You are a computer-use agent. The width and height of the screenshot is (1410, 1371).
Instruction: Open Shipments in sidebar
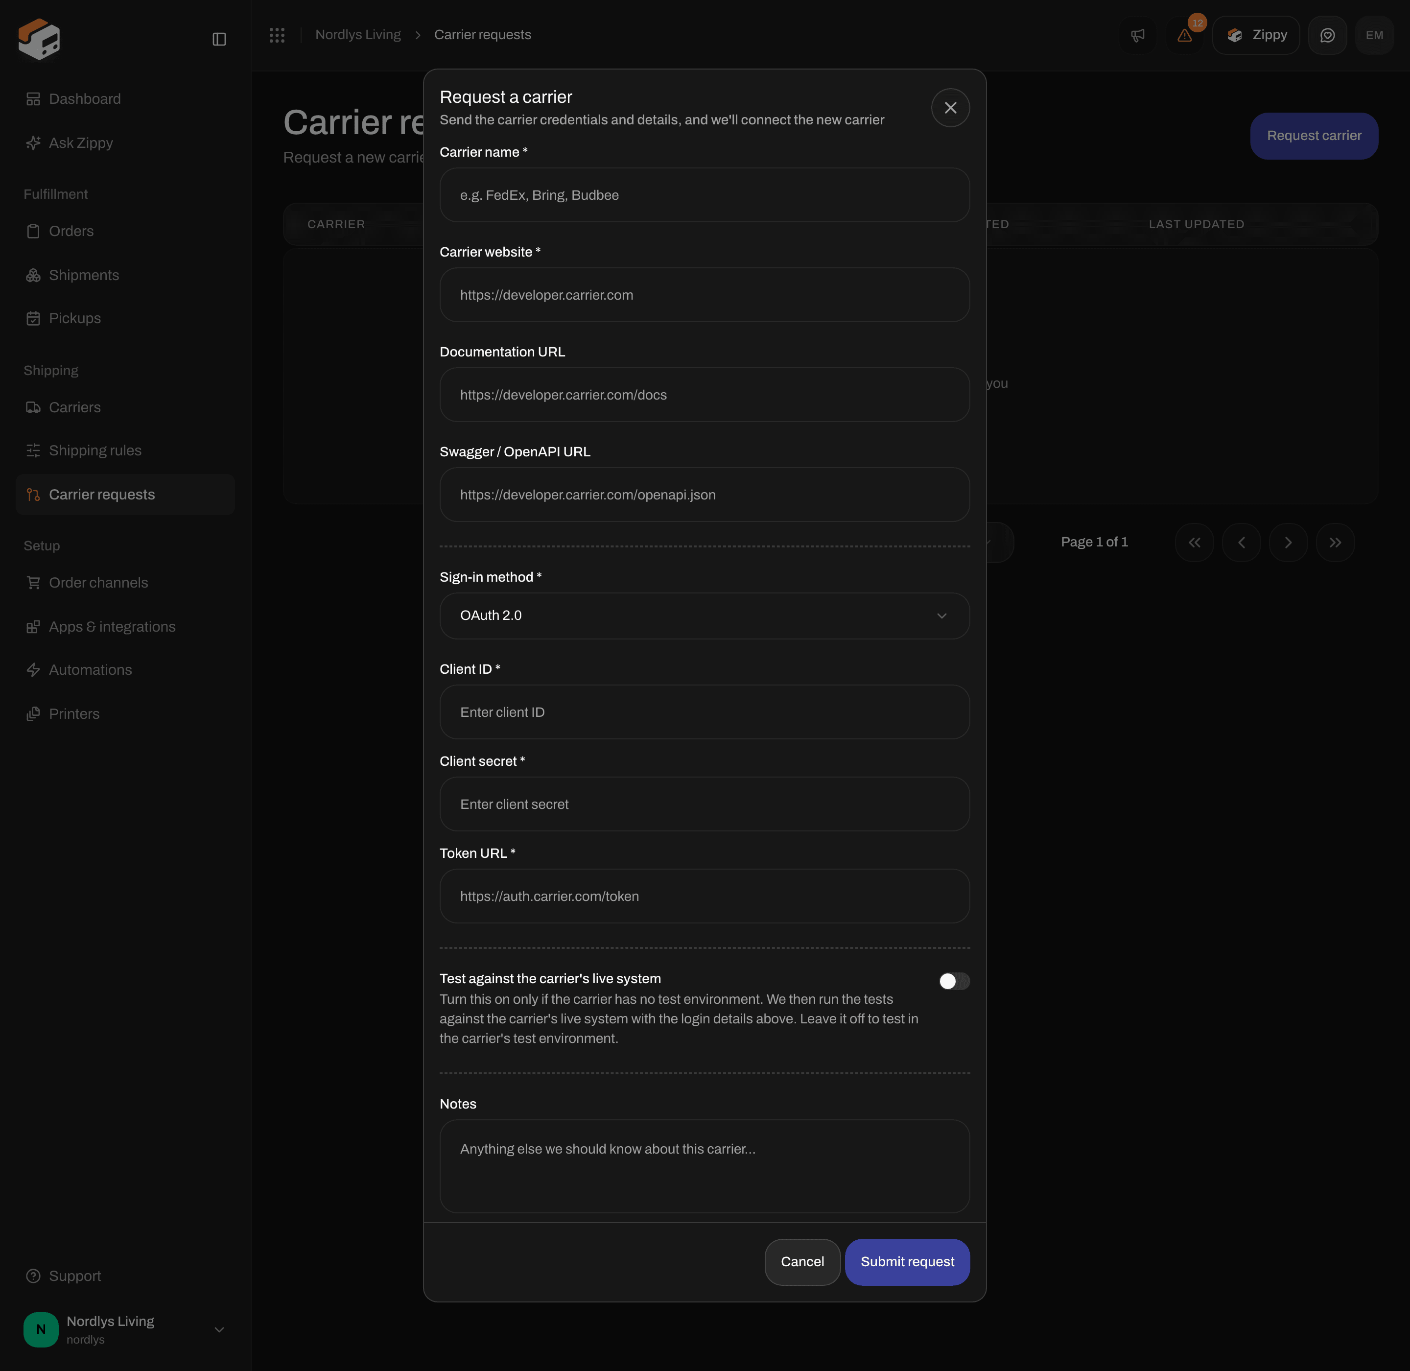pyautogui.click(x=125, y=275)
